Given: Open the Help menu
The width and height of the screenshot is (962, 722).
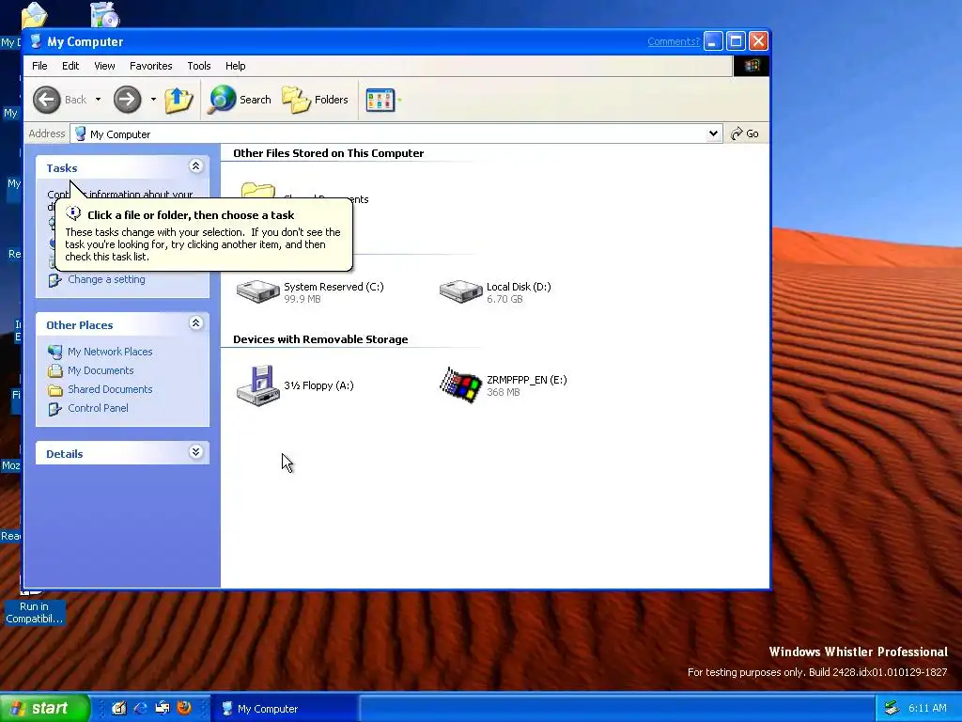Looking at the screenshot, I should (235, 66).
